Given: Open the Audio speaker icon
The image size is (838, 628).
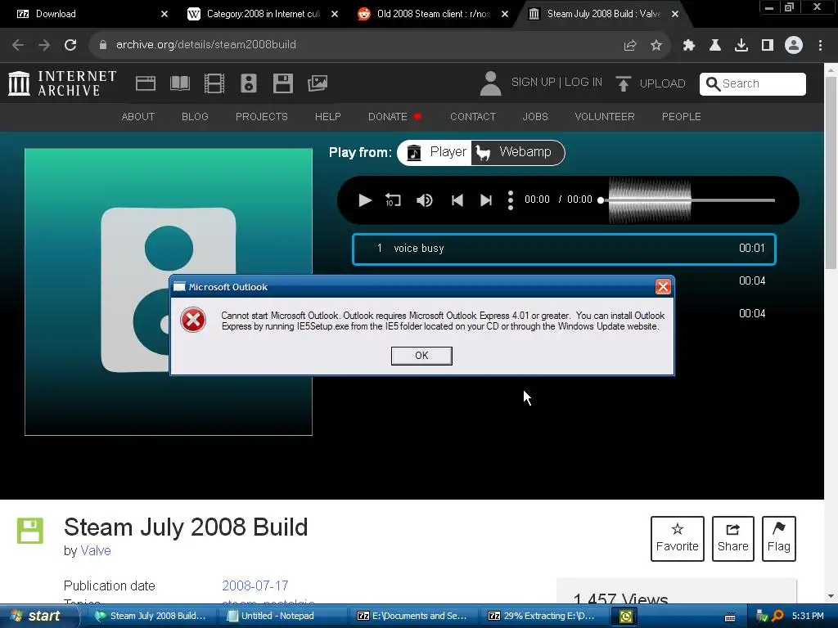Looking at the screenshot, I should [x=249, y=83].
